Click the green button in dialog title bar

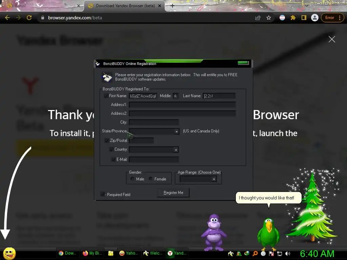pyautogui.click(x=243, y=63)
